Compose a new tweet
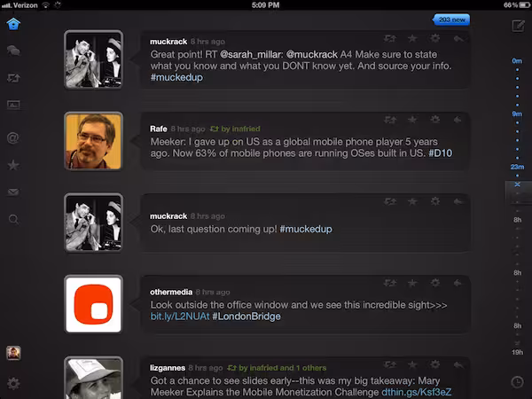Viewport: 532px width, 399px height. tap(518, 26)
